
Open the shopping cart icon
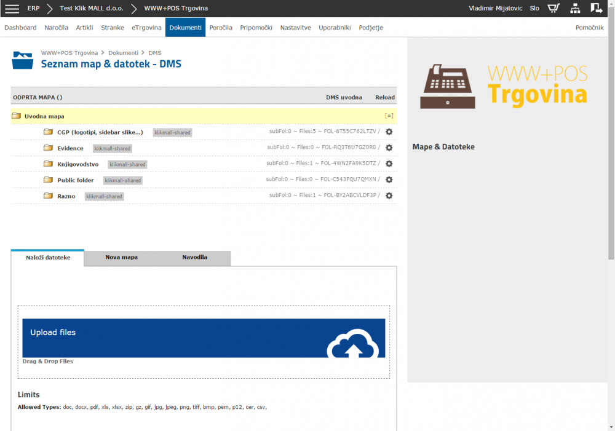click(x=553, y=9)
